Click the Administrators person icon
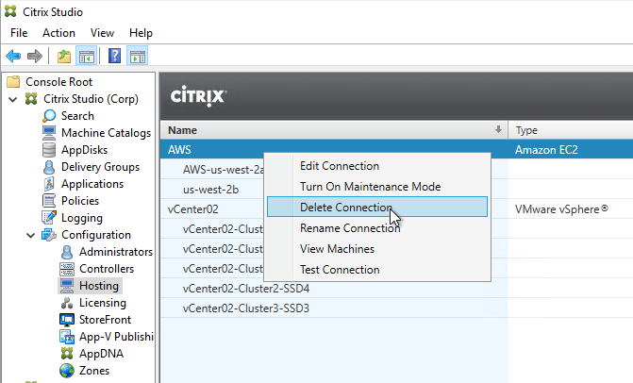The width and height of the screenshot is (633, 383). (x=67, y=252)
